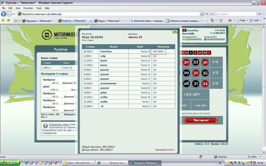Open the Favorites Center star icon
This screenshot has height=166, width=266.
pyautogui.click(x=3, y=20)
